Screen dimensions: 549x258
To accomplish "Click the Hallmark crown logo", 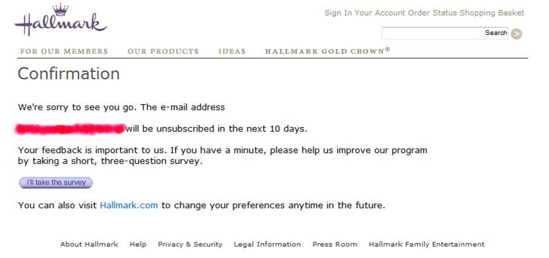I will click(x=61, y=20).
